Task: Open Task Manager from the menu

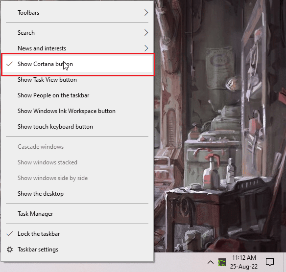Action: coord(77,214)
